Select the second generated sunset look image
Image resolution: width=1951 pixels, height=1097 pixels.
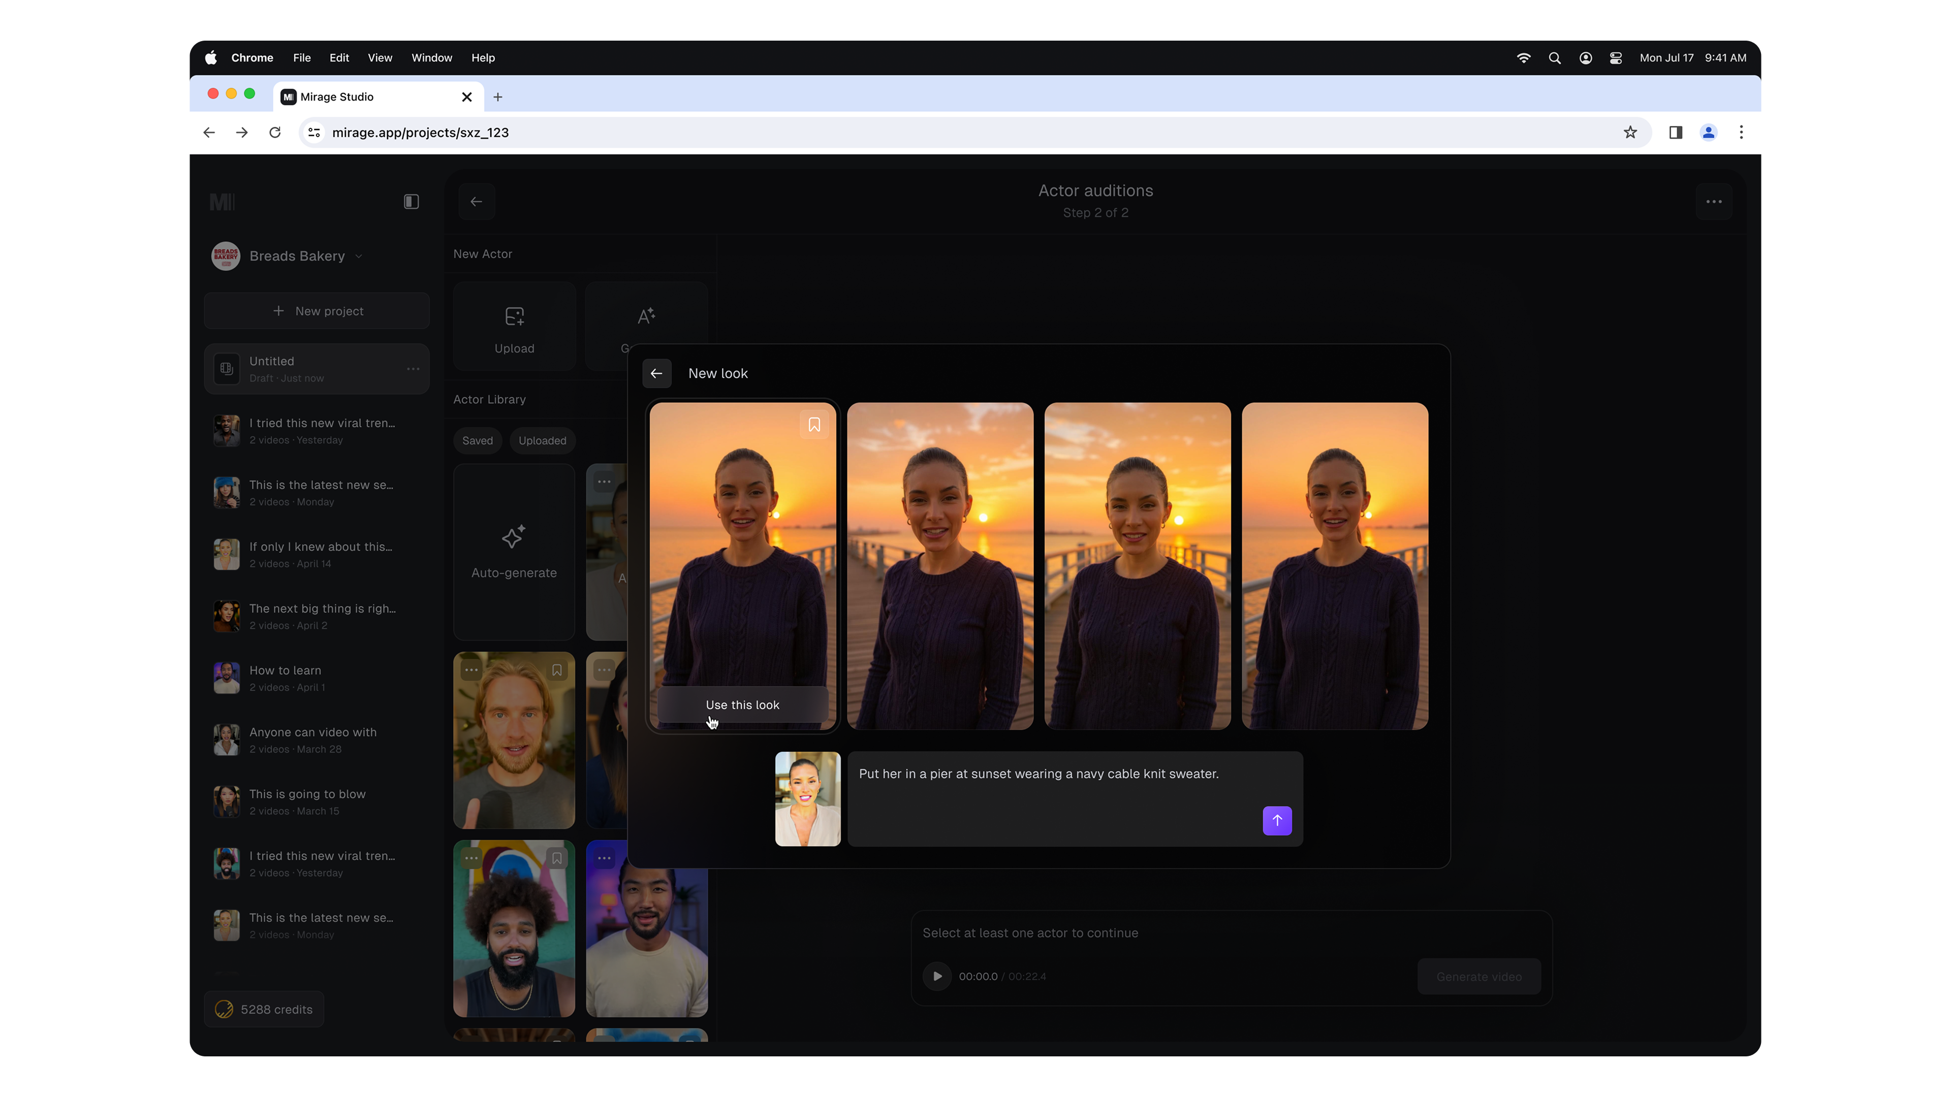click(939, 566)
